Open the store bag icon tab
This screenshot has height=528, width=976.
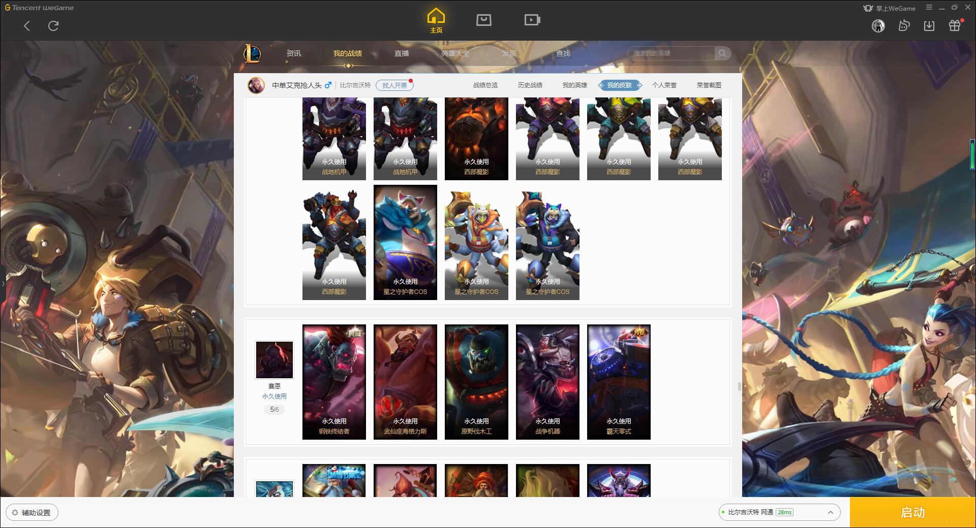pos(483,20)
